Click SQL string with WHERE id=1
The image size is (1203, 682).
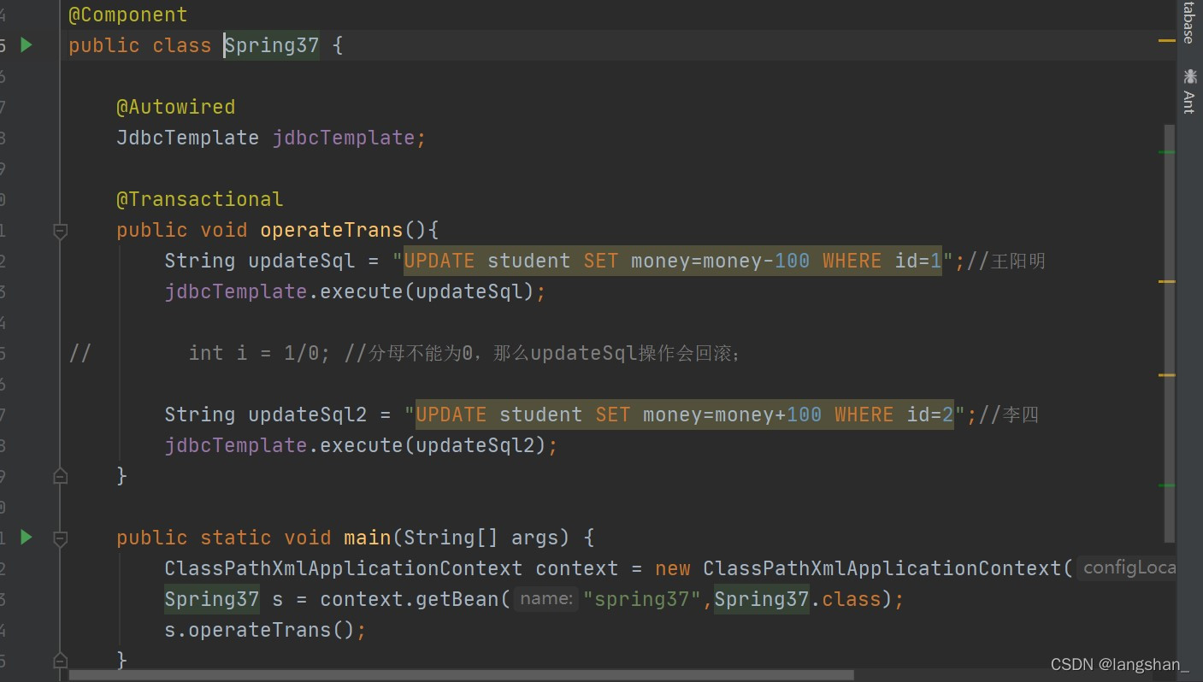(x=673, y=261)
